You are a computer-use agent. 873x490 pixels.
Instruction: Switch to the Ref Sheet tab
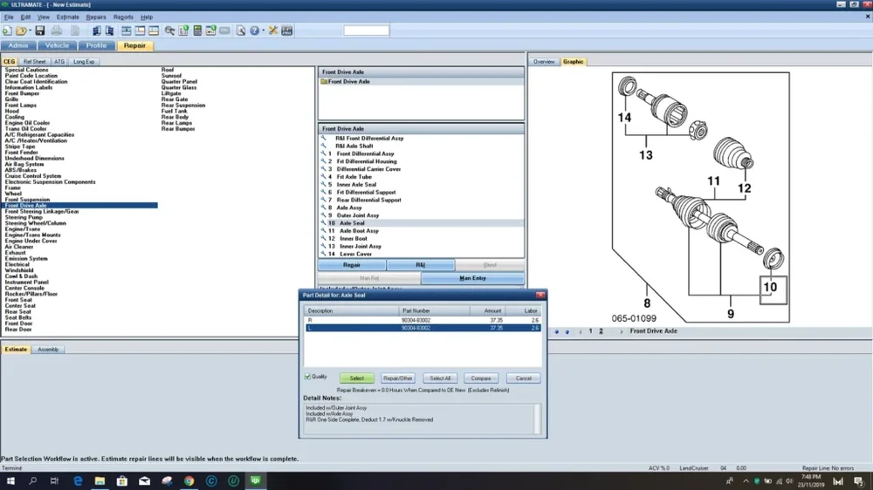click(x=35, y=62)
